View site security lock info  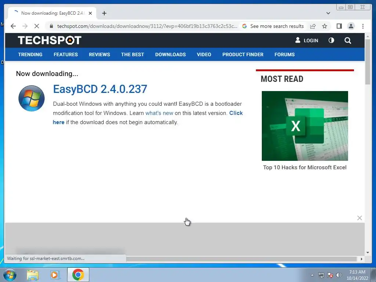(x=51, y=26)
